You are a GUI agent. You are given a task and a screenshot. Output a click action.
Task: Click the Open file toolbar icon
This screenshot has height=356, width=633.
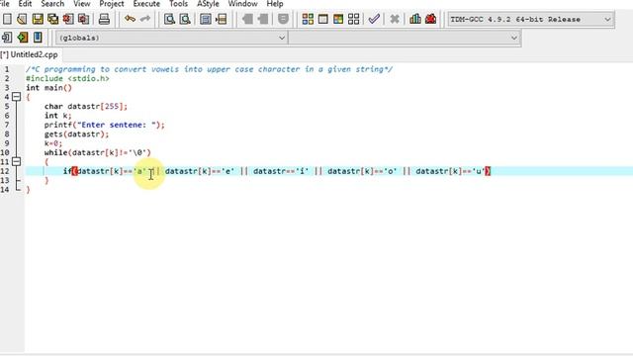coord(22,19)
